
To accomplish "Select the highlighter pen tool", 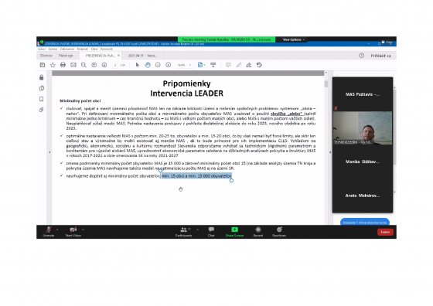I will pyautogui.click(x=239, y=65).
